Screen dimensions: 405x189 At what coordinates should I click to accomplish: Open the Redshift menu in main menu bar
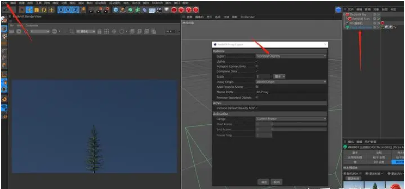click(157, 3)
